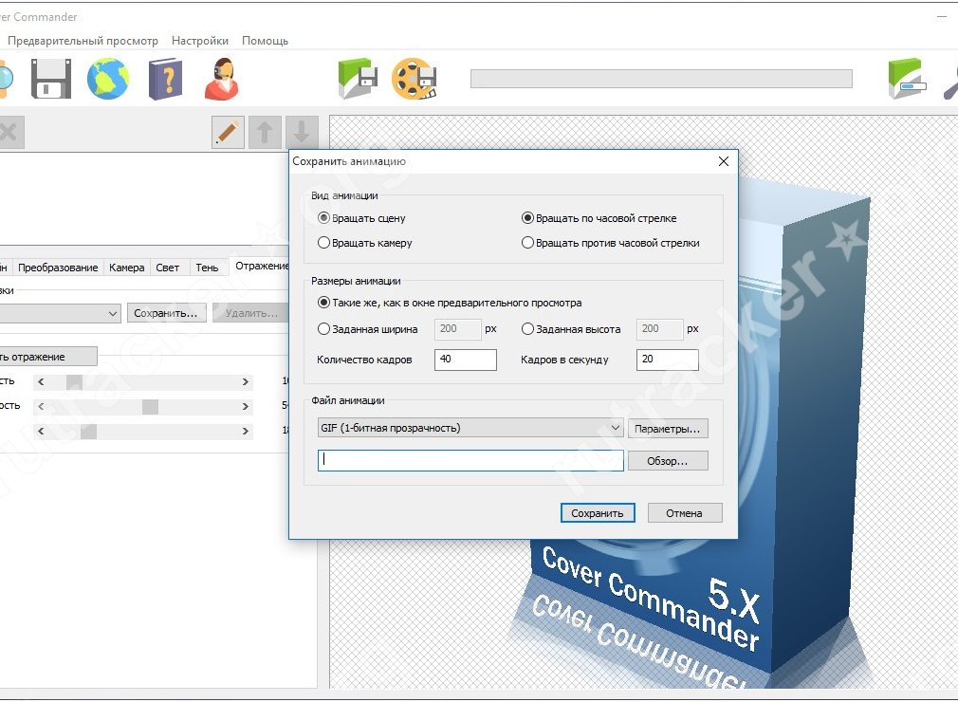Viewport: 958px width, 702px height.
Task: Click the pencil edit icon
Action: click(228, 132)
